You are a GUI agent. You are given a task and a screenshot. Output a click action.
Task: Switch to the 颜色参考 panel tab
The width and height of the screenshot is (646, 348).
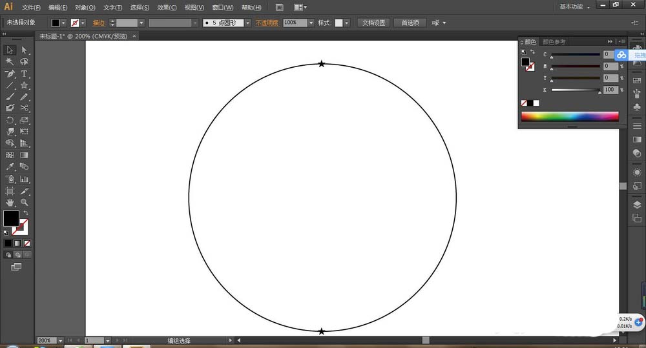(554, 41)
